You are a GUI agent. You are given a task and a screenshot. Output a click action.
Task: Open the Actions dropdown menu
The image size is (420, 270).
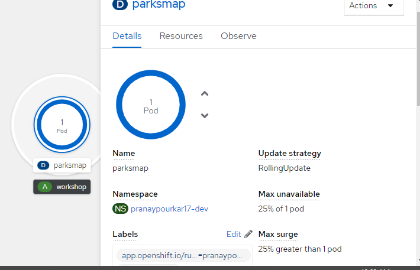(x=374, y=6)
